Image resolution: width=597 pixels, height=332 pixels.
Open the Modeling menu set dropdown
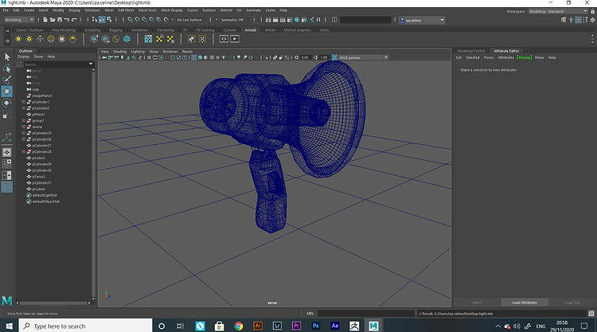coord(19,20)
